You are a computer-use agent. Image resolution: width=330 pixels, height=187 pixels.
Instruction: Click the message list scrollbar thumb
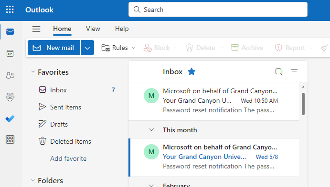pyautogui.click(x=303, y=104)
